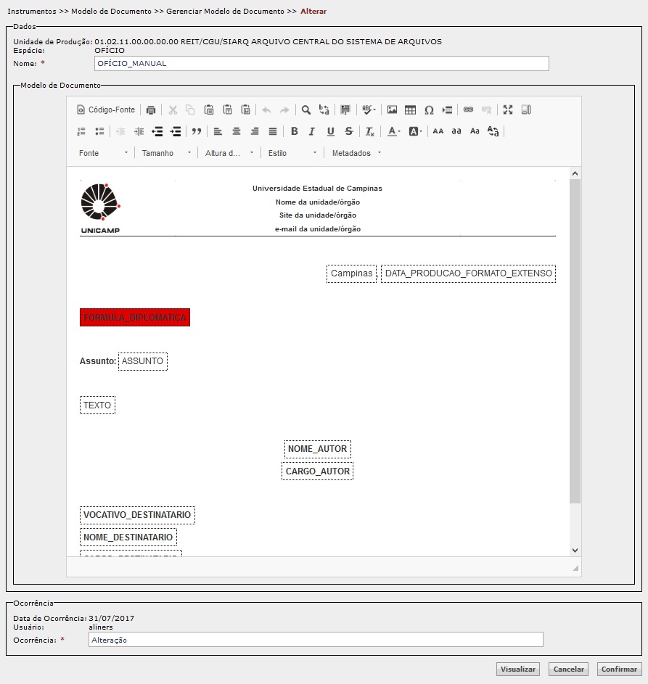Click the editor scrollbar up arrow
The image size is (648, 684).
[x=575, y=173]
